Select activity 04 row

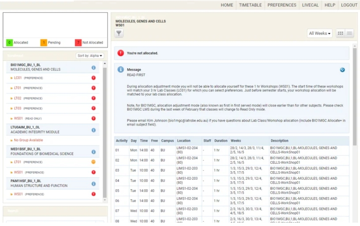pyautogui.click(x=231, y=180)
